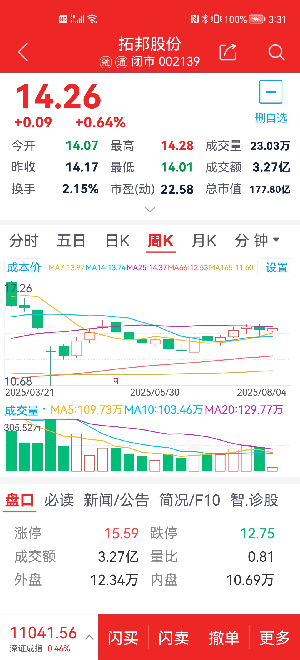Tap the MA7:13.97 indicator label

pos(67,267)
